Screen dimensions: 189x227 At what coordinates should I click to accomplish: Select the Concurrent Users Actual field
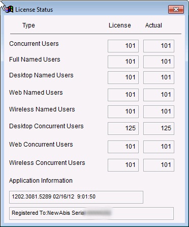[159, 46]
